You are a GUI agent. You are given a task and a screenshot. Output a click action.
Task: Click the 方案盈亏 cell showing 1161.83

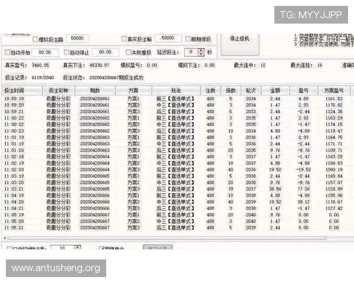pos(334,98)
